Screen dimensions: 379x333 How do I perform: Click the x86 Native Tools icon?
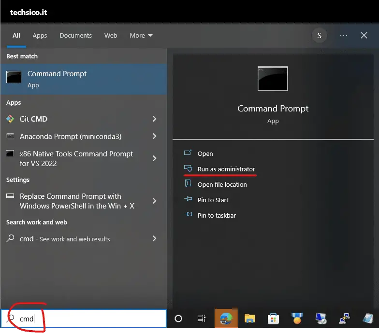(10, 153)
